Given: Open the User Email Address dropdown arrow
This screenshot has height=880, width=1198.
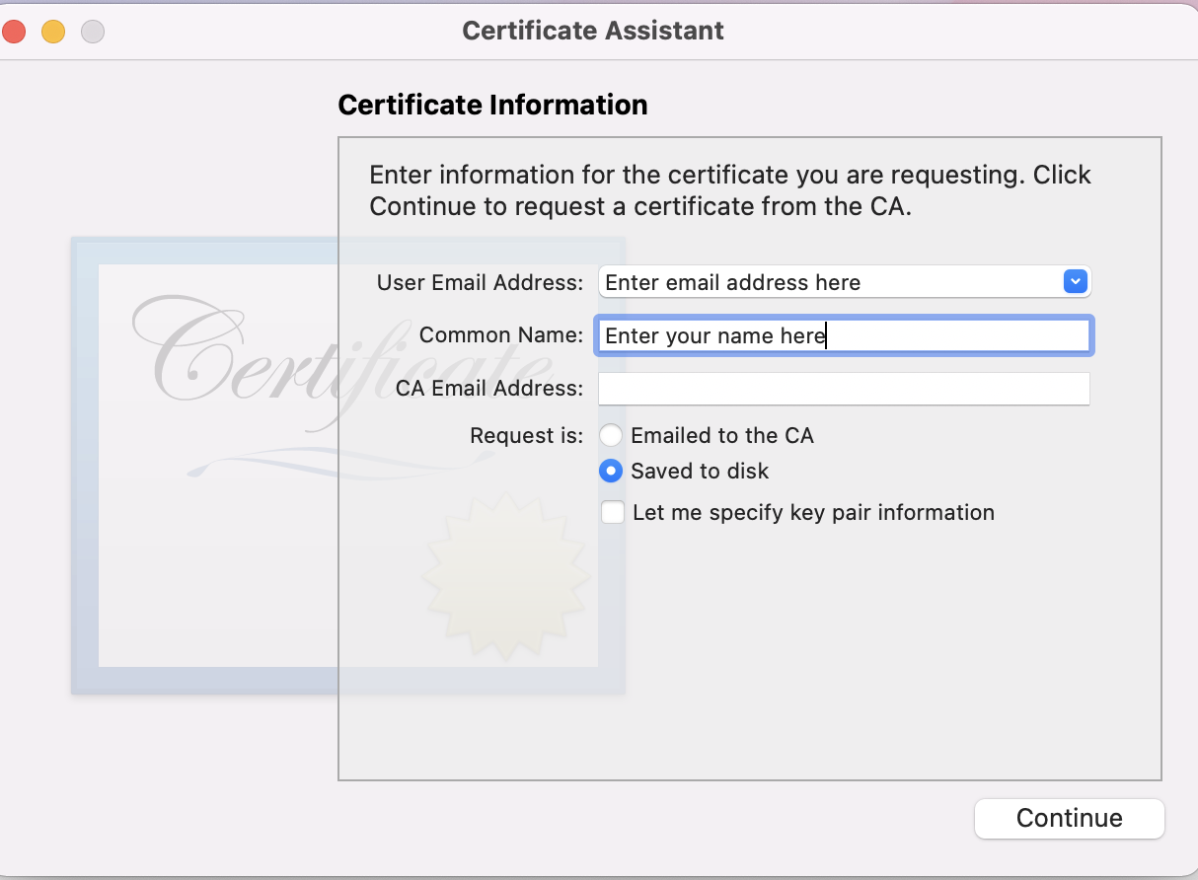Looking at the screenshot, I should click(x=1075, y=282).
